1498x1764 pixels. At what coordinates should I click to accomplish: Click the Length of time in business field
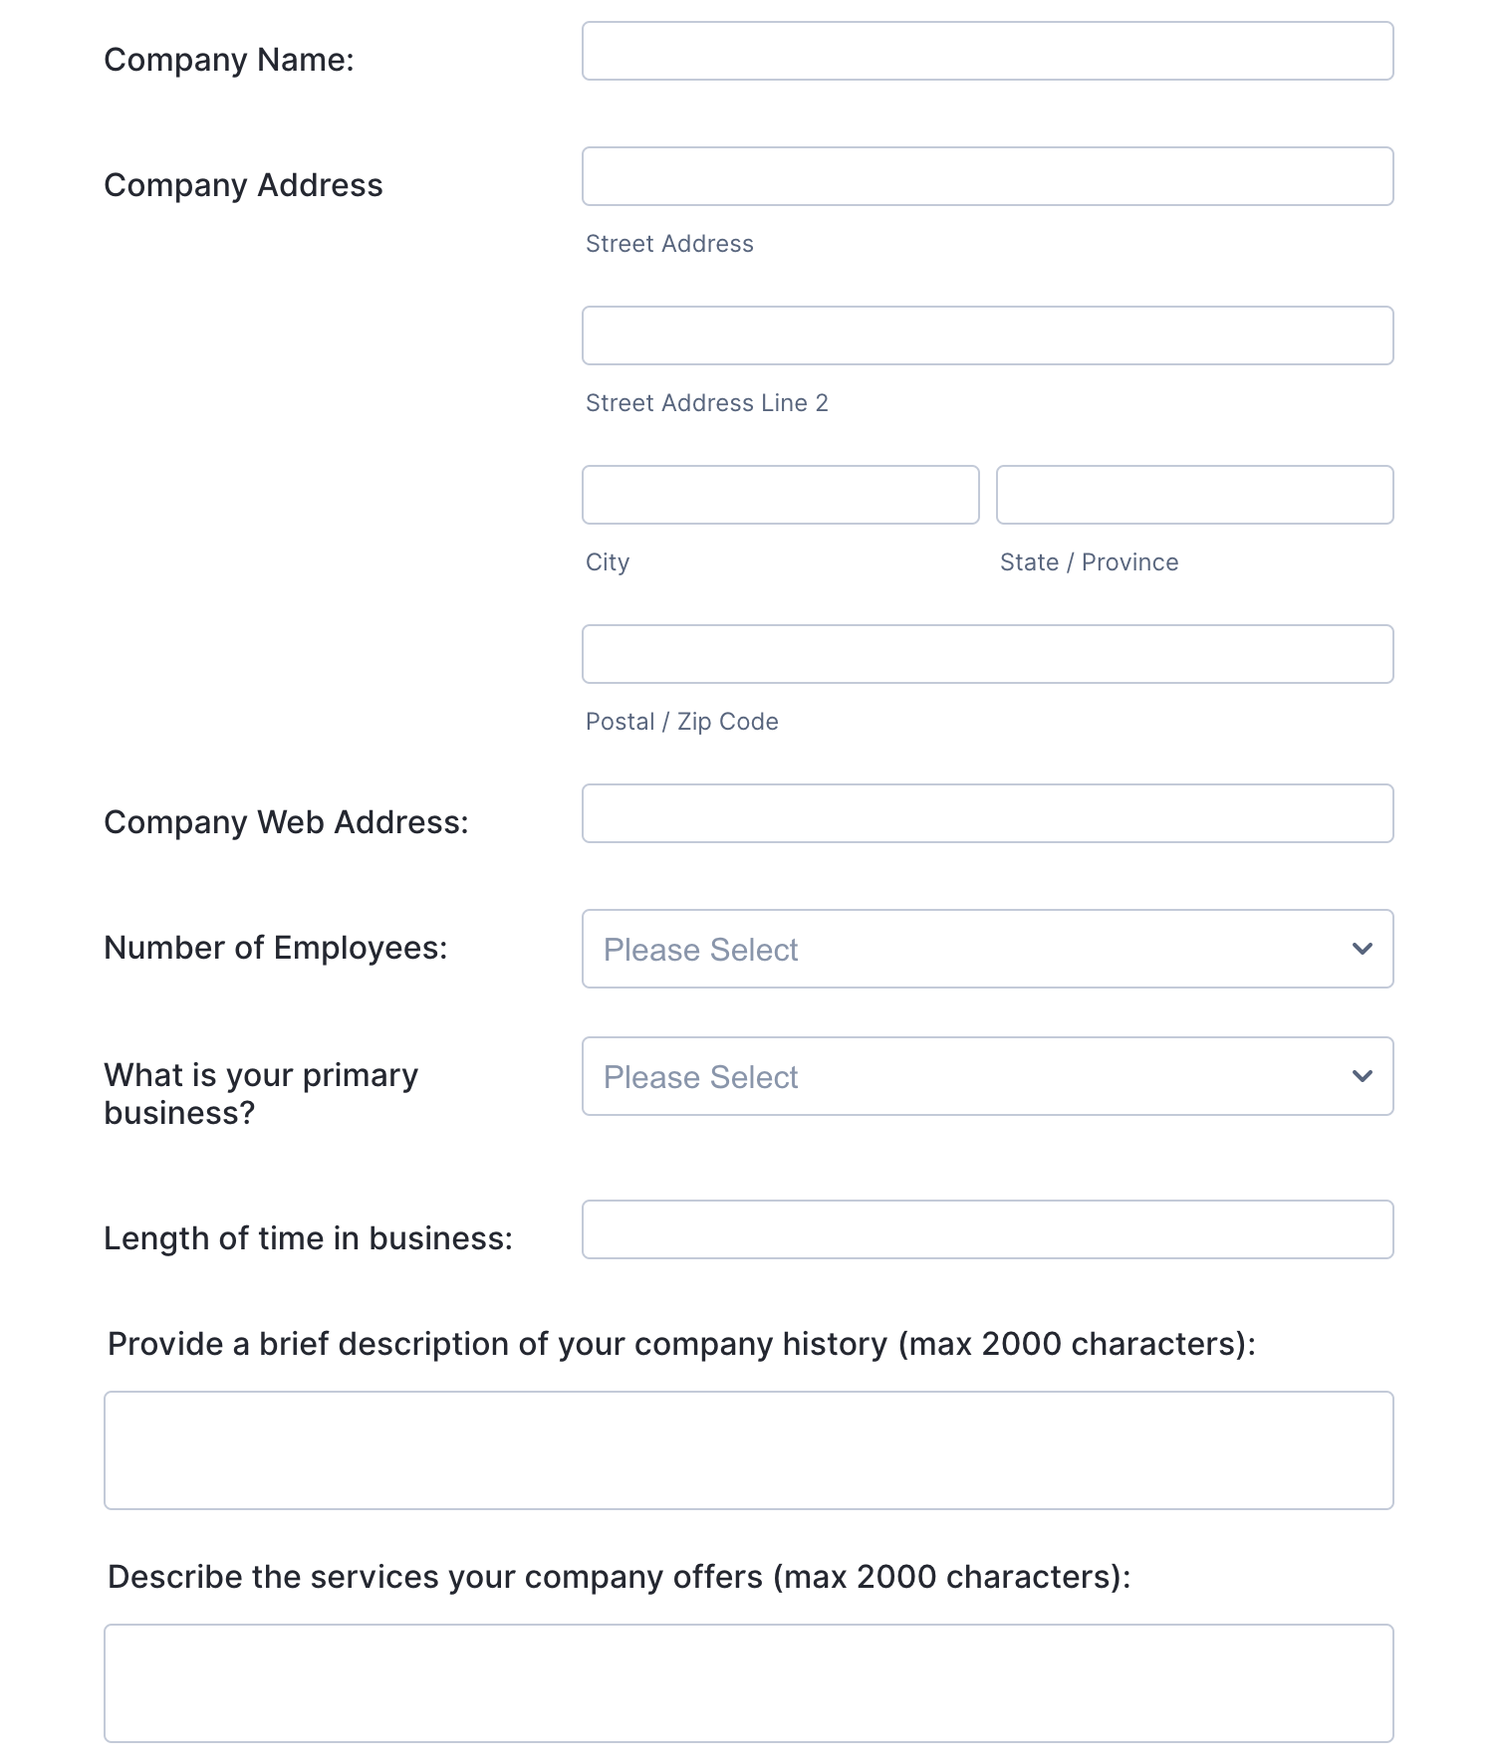tap(986, 1229)
